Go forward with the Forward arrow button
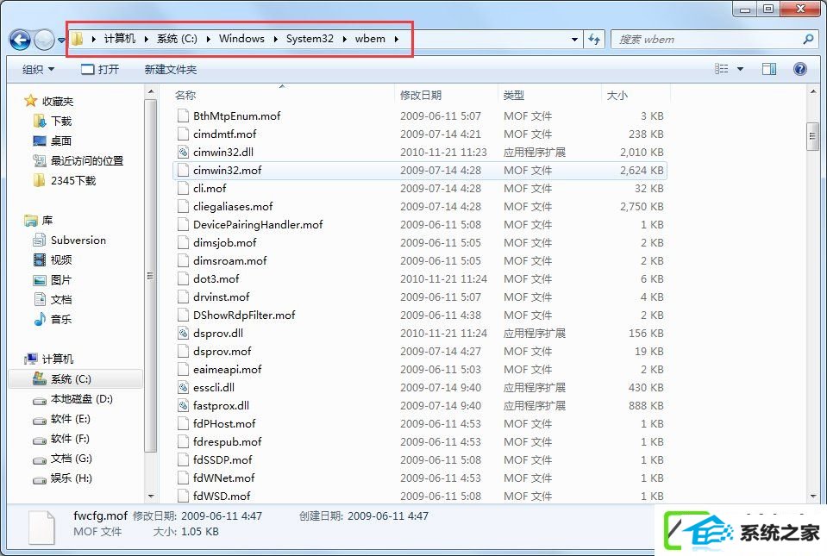Viewport: 827px width, 556px height. 44,40
